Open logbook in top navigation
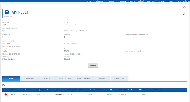 (x=141, y=1)
